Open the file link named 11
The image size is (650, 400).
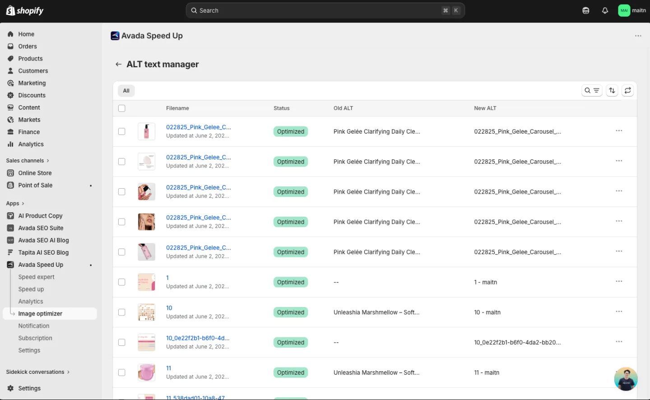169,368
